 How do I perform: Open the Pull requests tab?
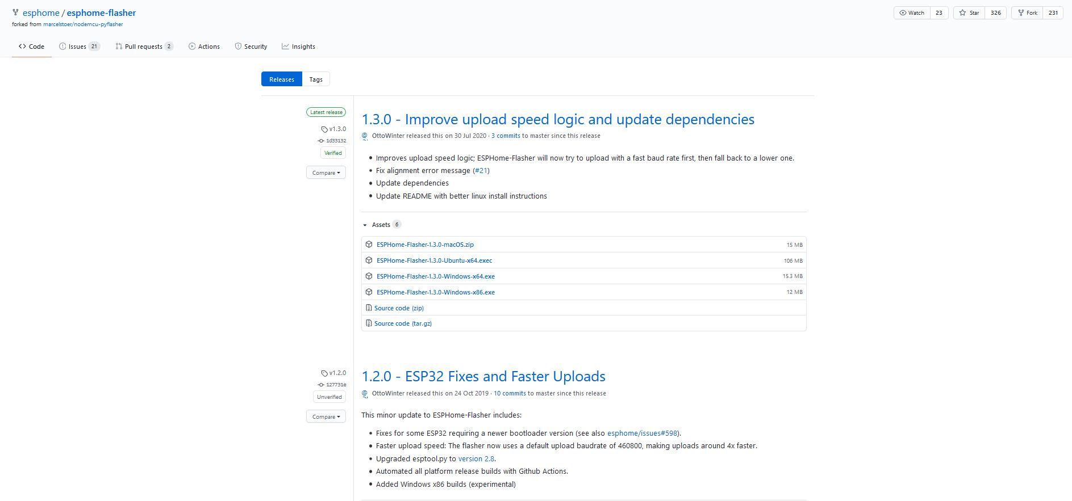(144, 47)
